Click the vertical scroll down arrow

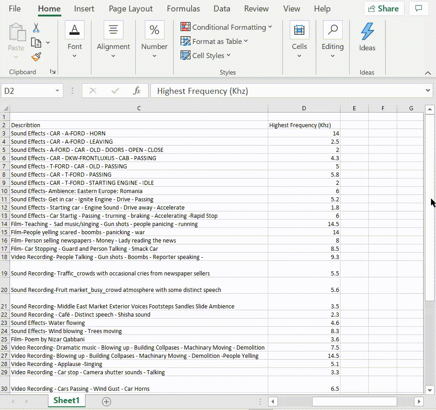(430, 390)
